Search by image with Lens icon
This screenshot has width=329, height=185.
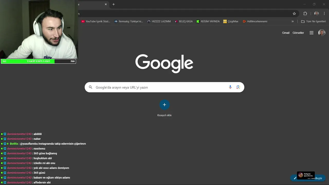(238, 87)
